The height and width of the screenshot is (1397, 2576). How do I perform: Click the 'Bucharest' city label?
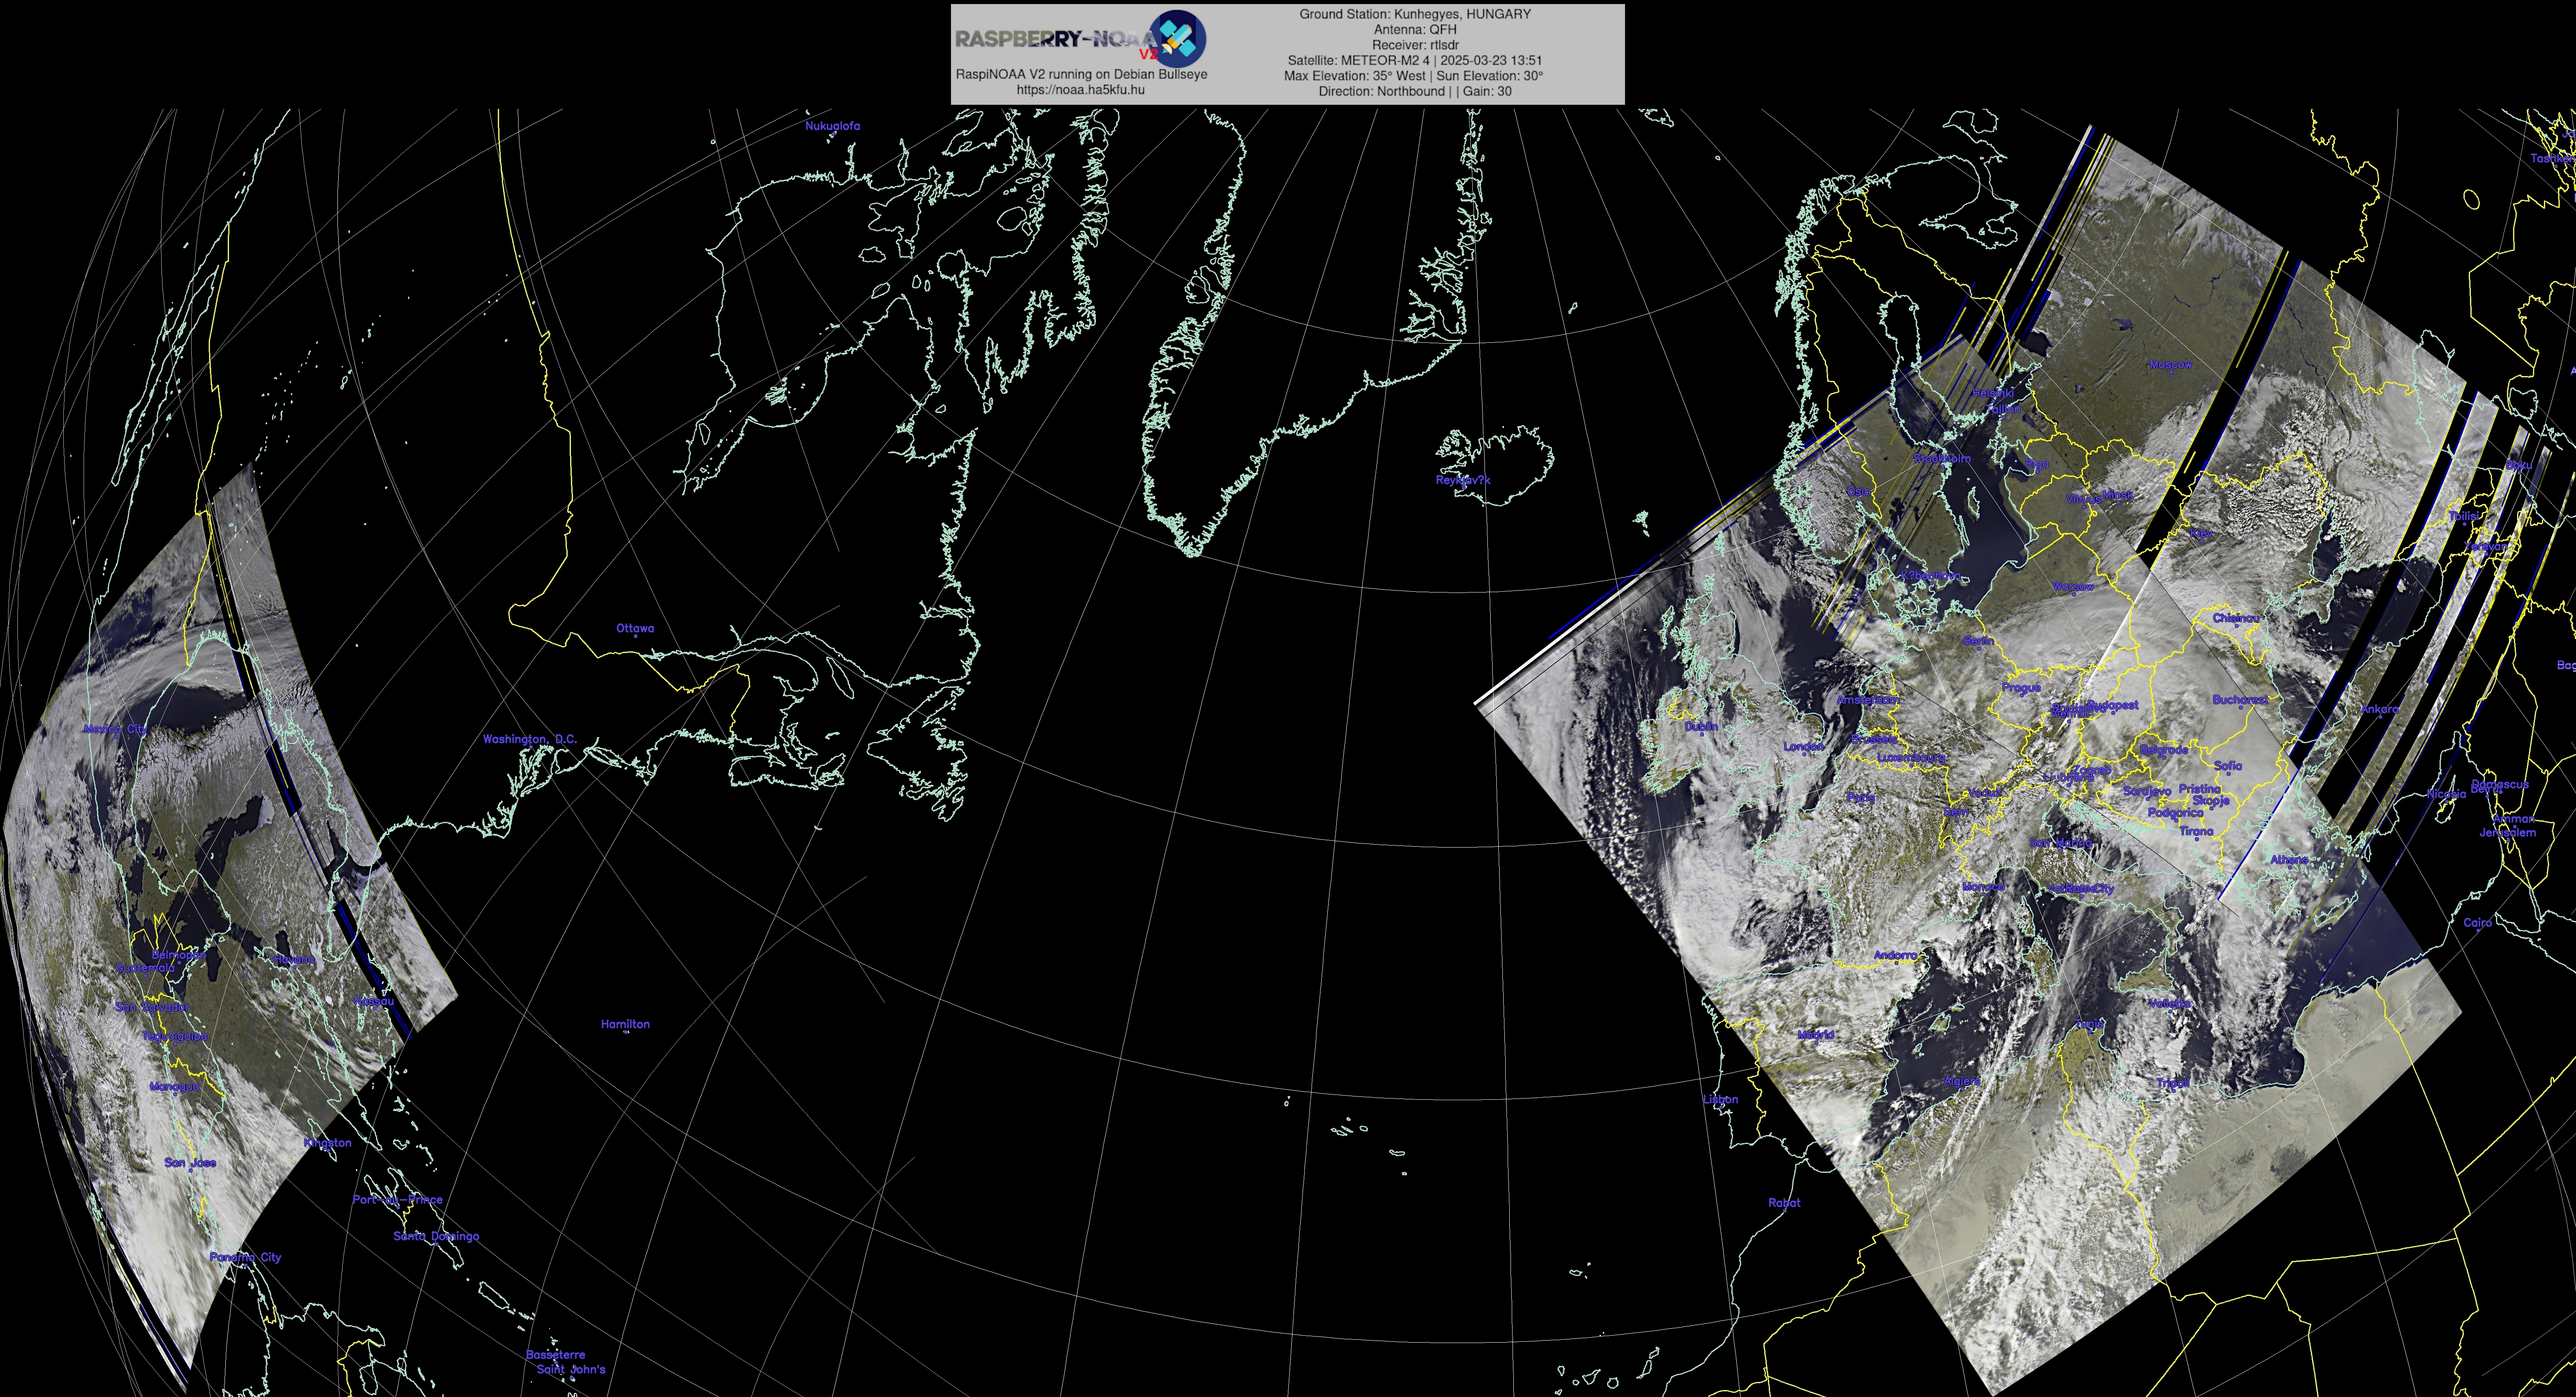tap(2240, 700)
